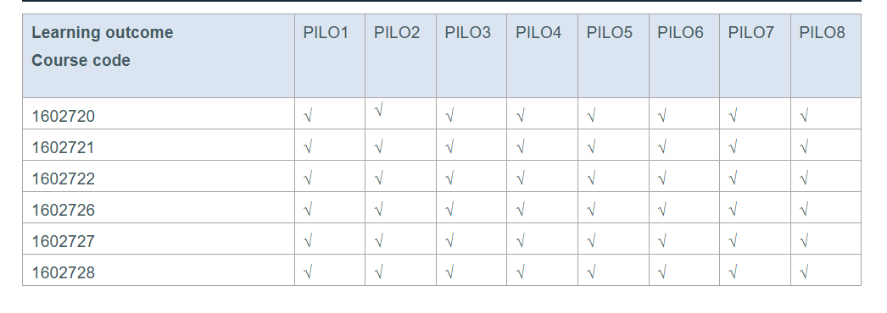Select PILO3 checkmark for course 1602726
The width and height of the screenshot is (887, 313).
coord(449,210)
